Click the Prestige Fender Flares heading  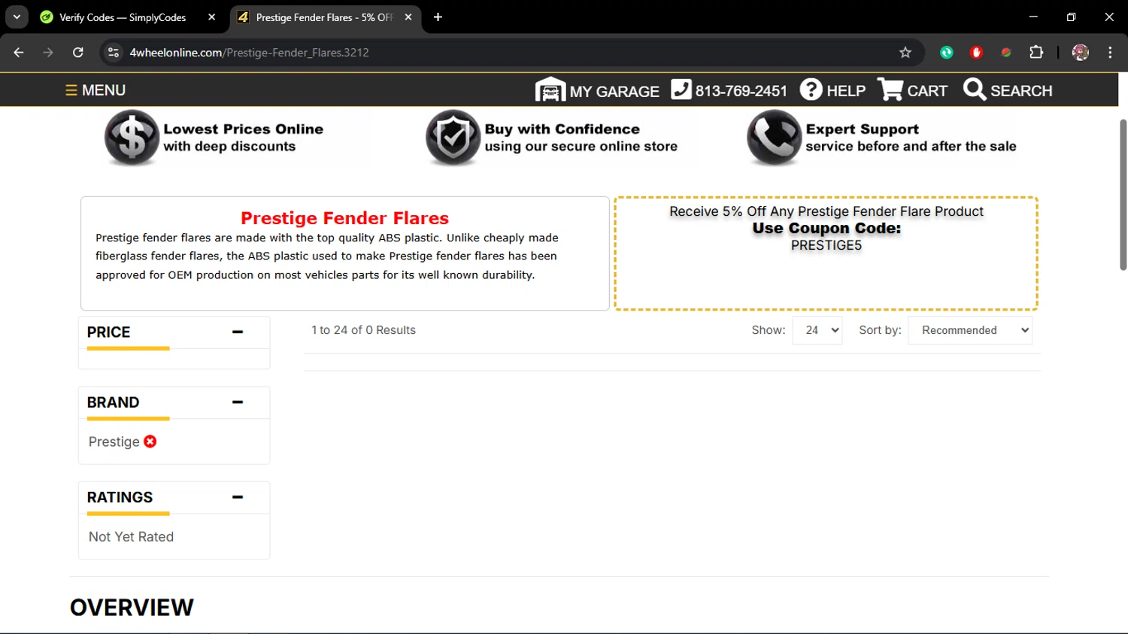pyautogui.click(x=344, y=218)
